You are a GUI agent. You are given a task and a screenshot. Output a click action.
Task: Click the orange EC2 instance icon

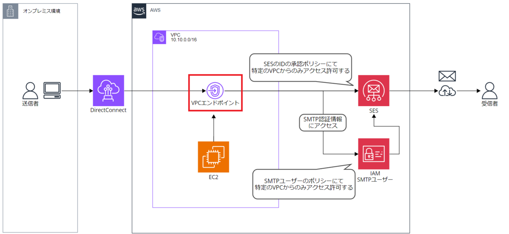(213, 157)
